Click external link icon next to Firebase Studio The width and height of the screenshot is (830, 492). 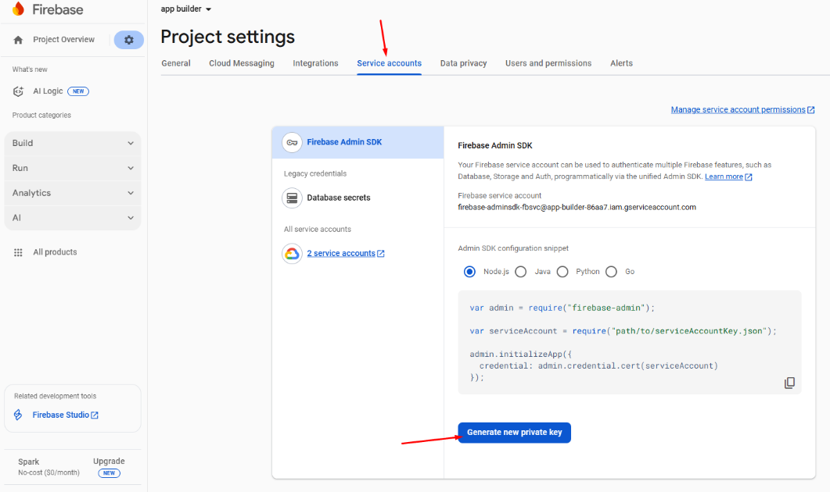pyautogui.click(x=95, y=415)
